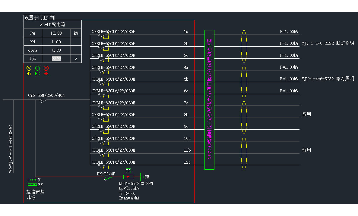Select the 'NDU1-65/320/3PN' model text
Screen dimensions: 358x216
click(136, 184)
